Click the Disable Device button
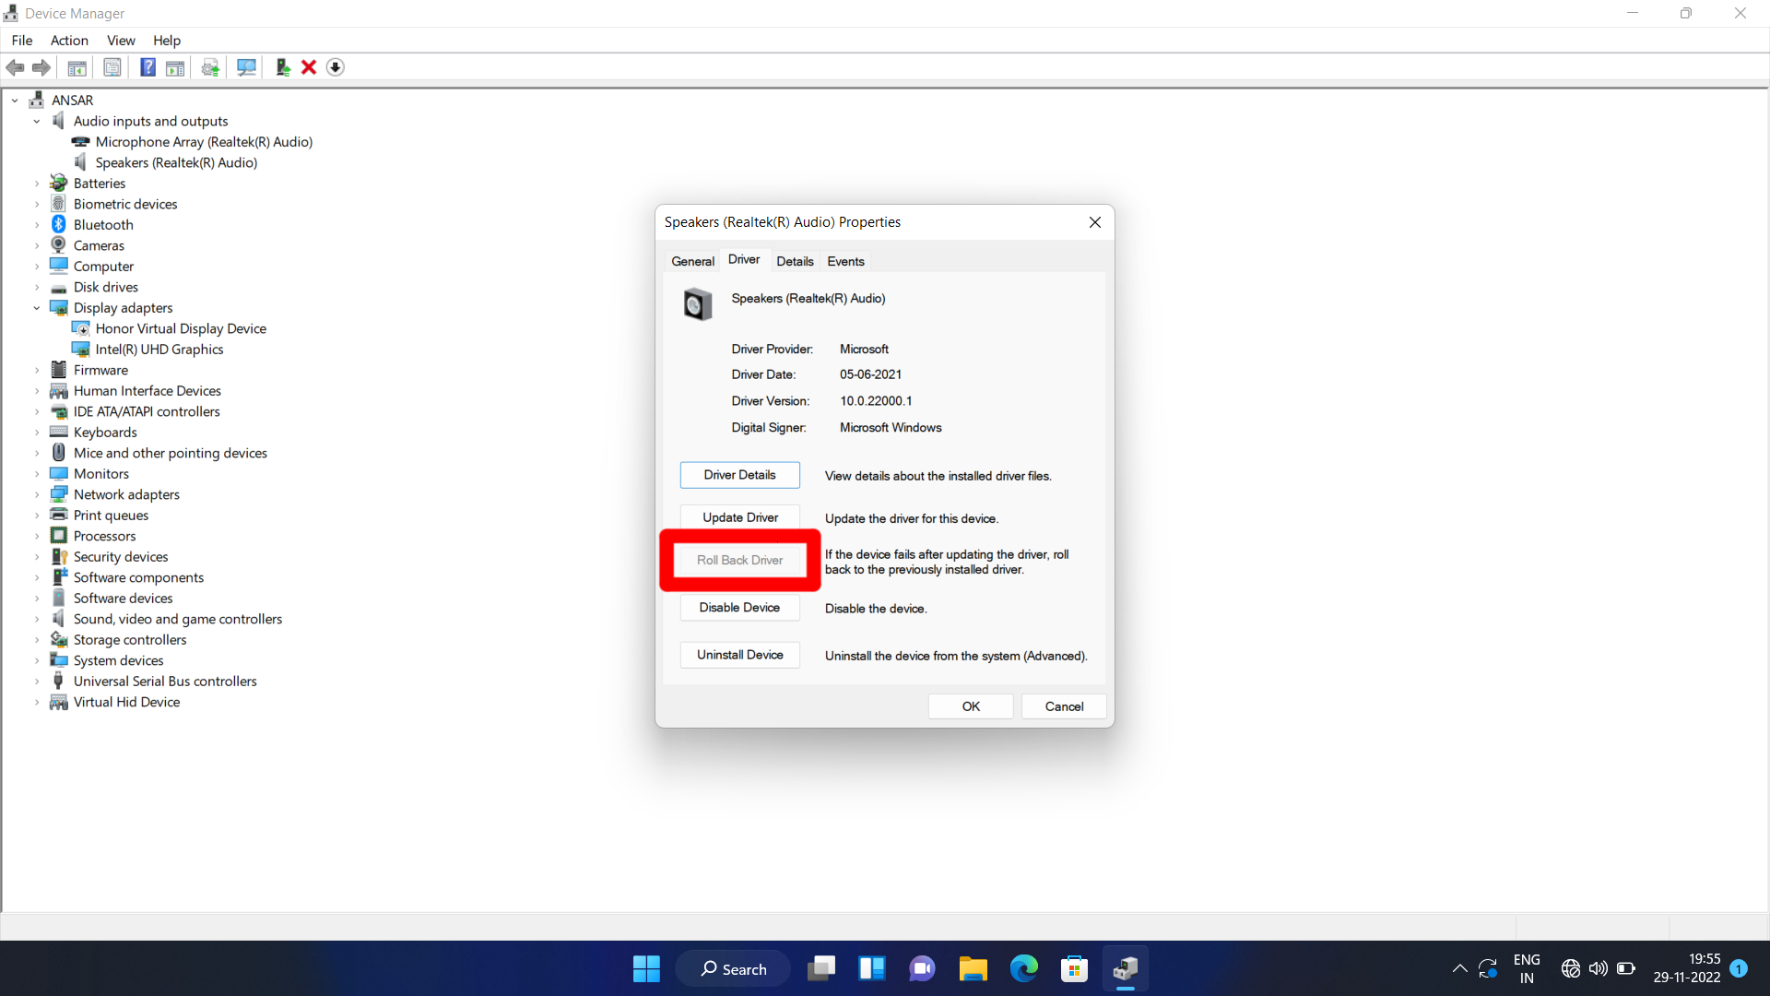1770x996 pixels. pos(739,608)
